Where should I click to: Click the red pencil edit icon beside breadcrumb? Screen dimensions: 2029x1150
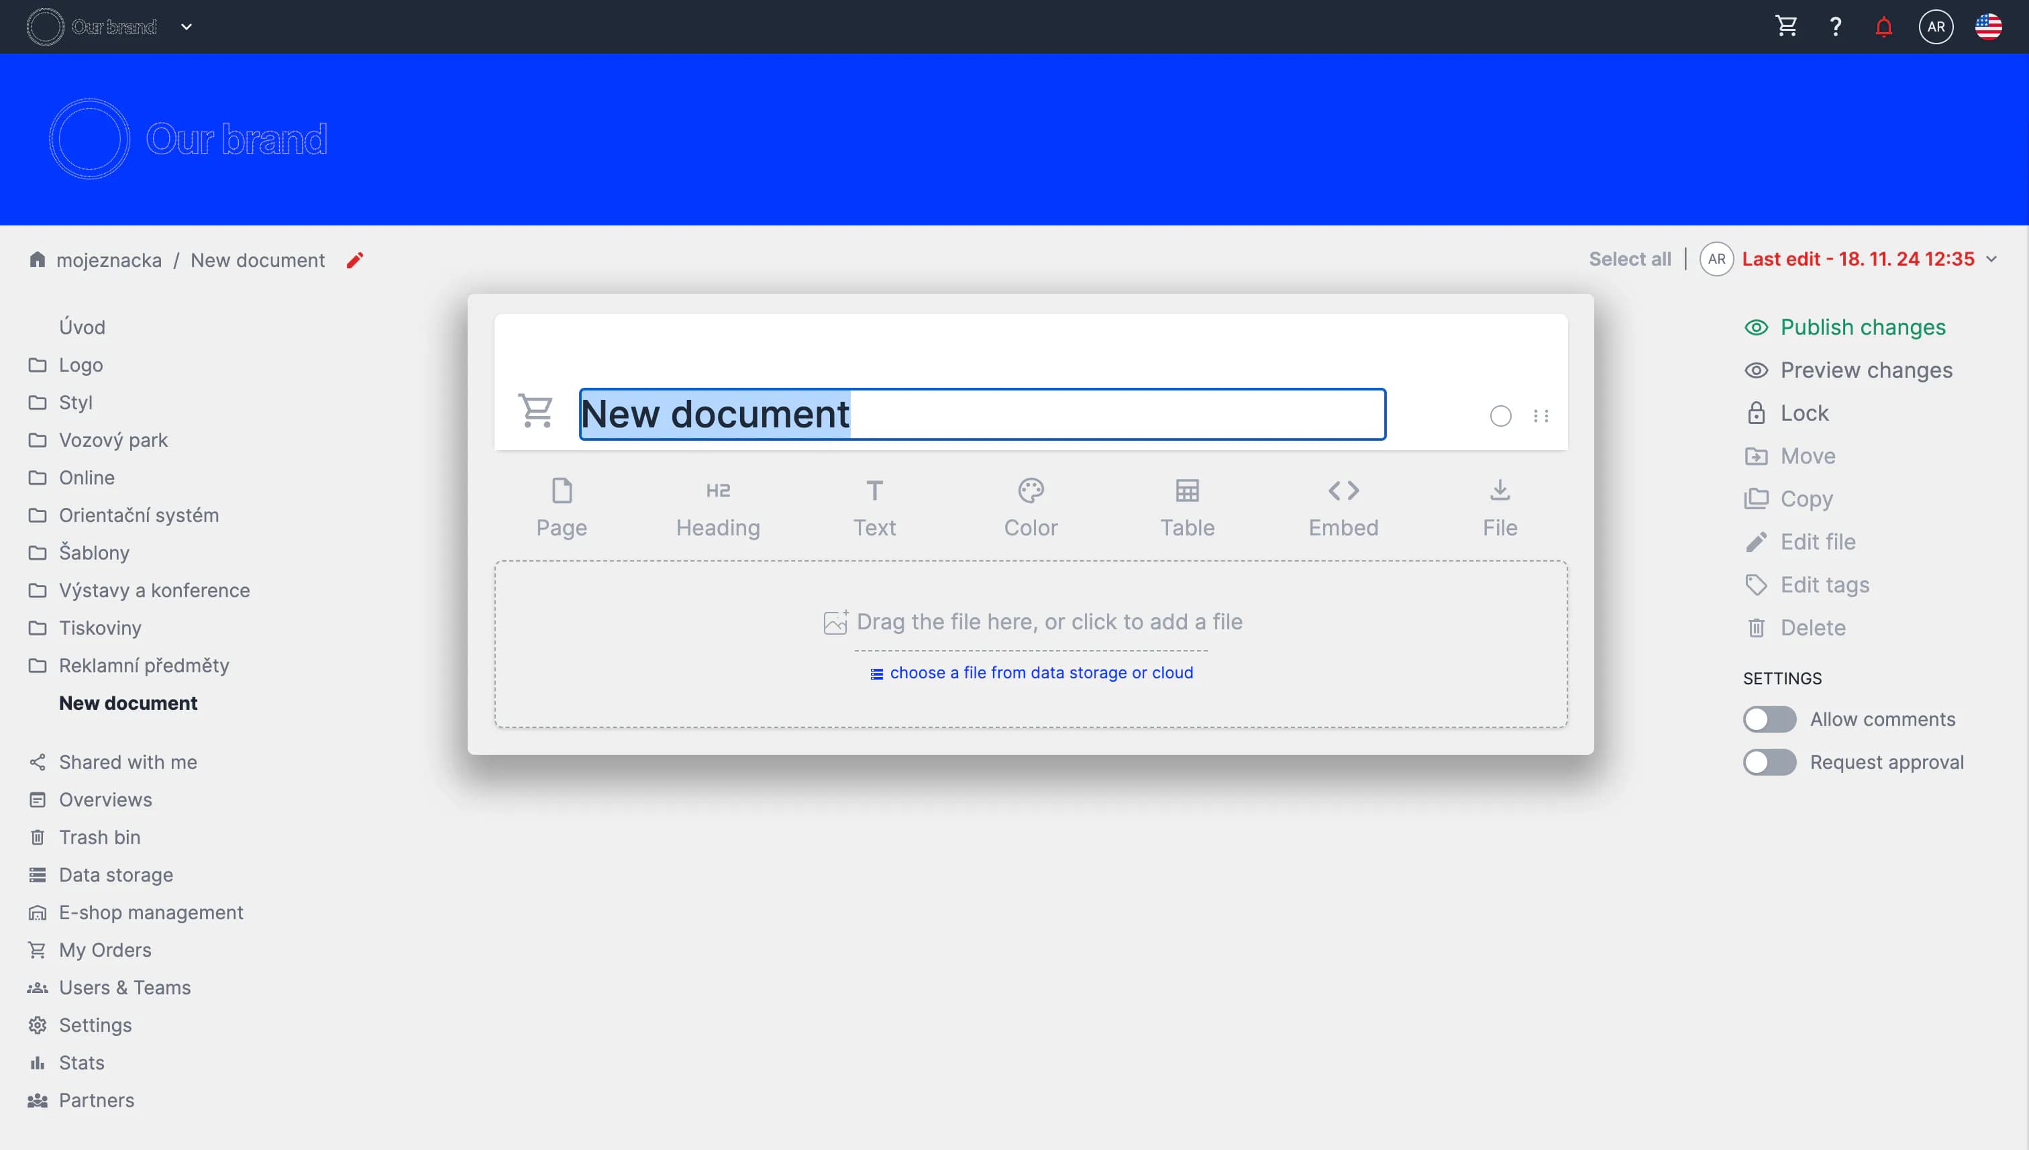tap(355, 260)
